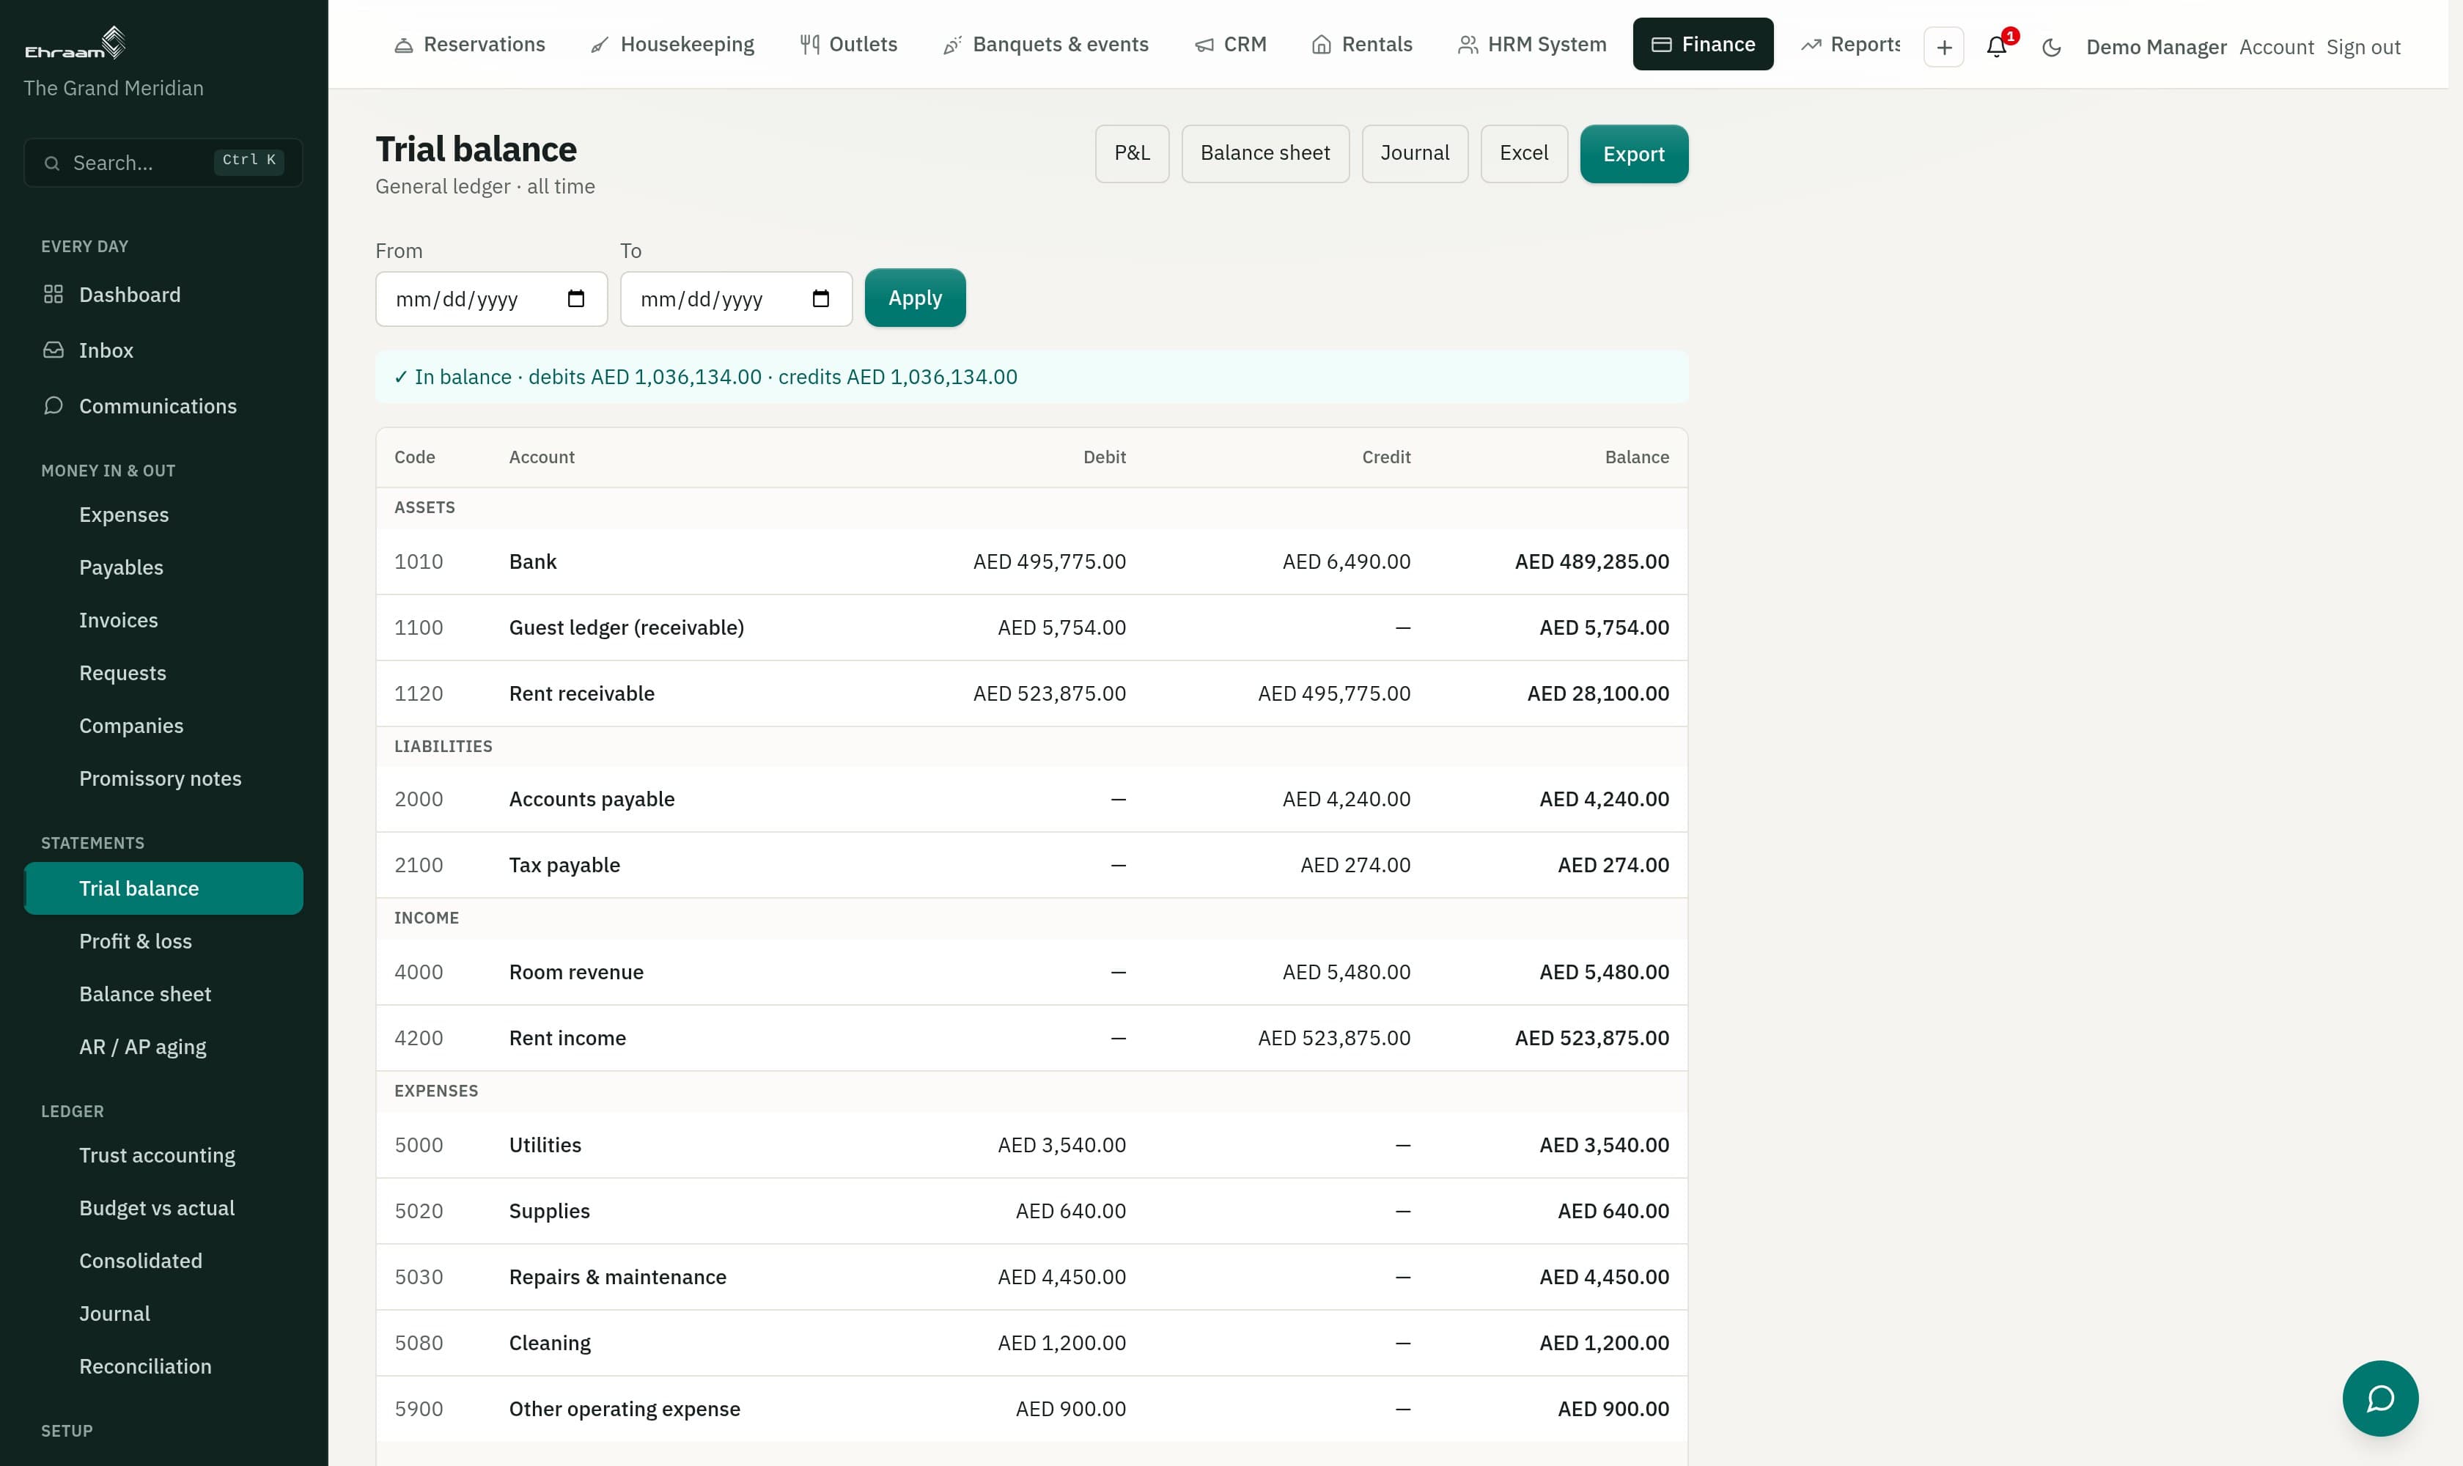Open Rentals tab
Viewport: 2463px width, 1466px height.
(1361, 45)
